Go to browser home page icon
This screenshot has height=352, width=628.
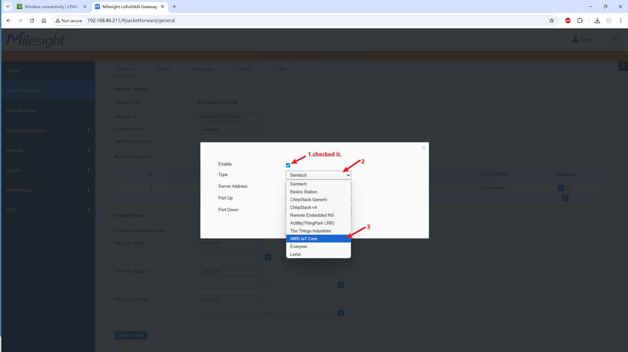[44, 21]
